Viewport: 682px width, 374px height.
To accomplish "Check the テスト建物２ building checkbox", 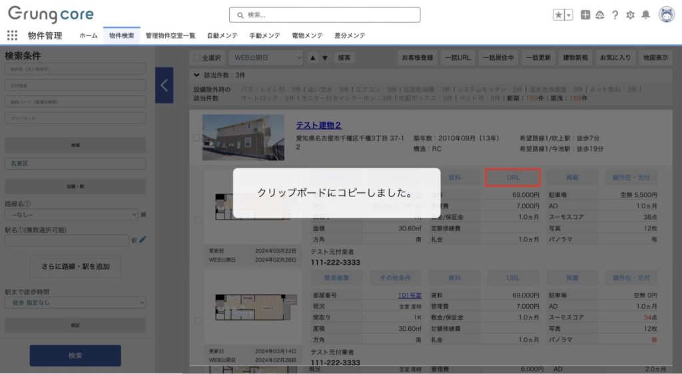I will point(196,138).
